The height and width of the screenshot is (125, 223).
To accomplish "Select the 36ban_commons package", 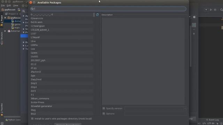I will 62,99.
